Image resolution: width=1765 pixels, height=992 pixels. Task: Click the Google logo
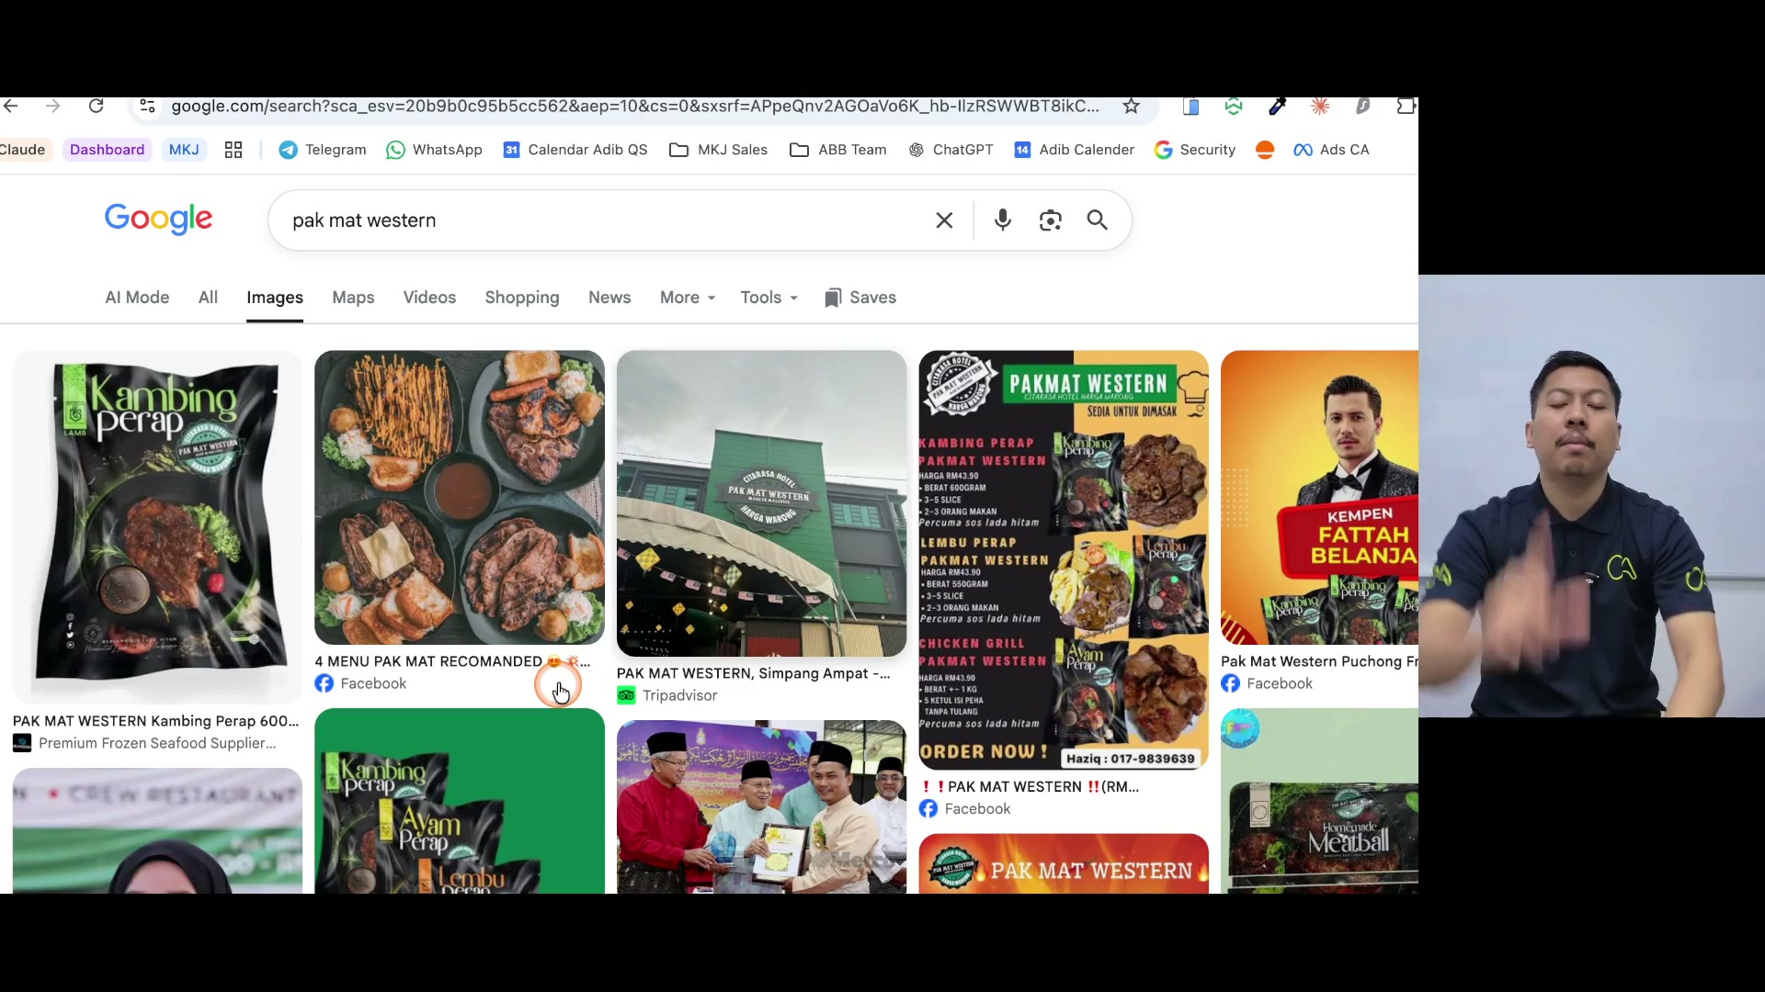(158, 220)
